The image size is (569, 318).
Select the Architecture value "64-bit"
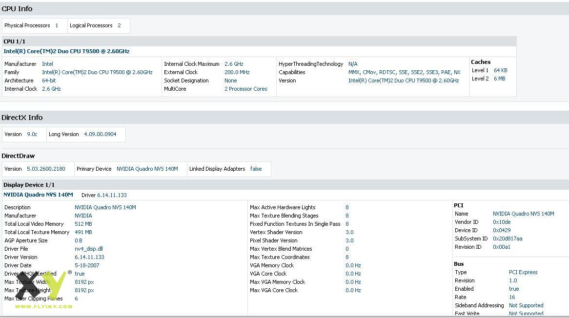[x=49, y=80]
